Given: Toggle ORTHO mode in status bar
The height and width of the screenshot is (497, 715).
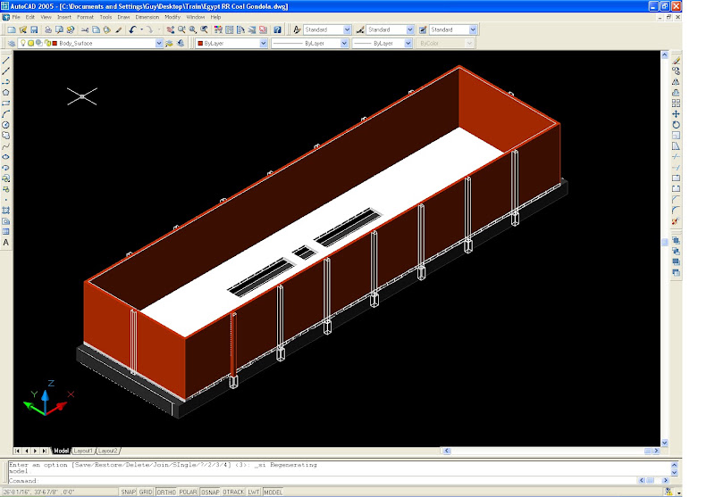Looking at the screenshot, I should pyautogui.click(x=166, y=492).
